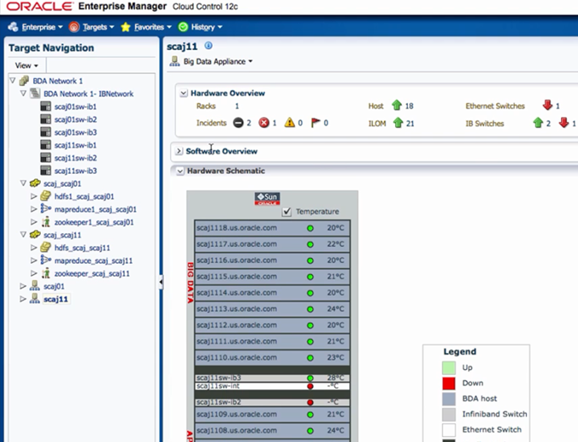Click the scaj_scaj01 cluster elephant icon
Screen dimensions: 578x442
click(35, 183)
